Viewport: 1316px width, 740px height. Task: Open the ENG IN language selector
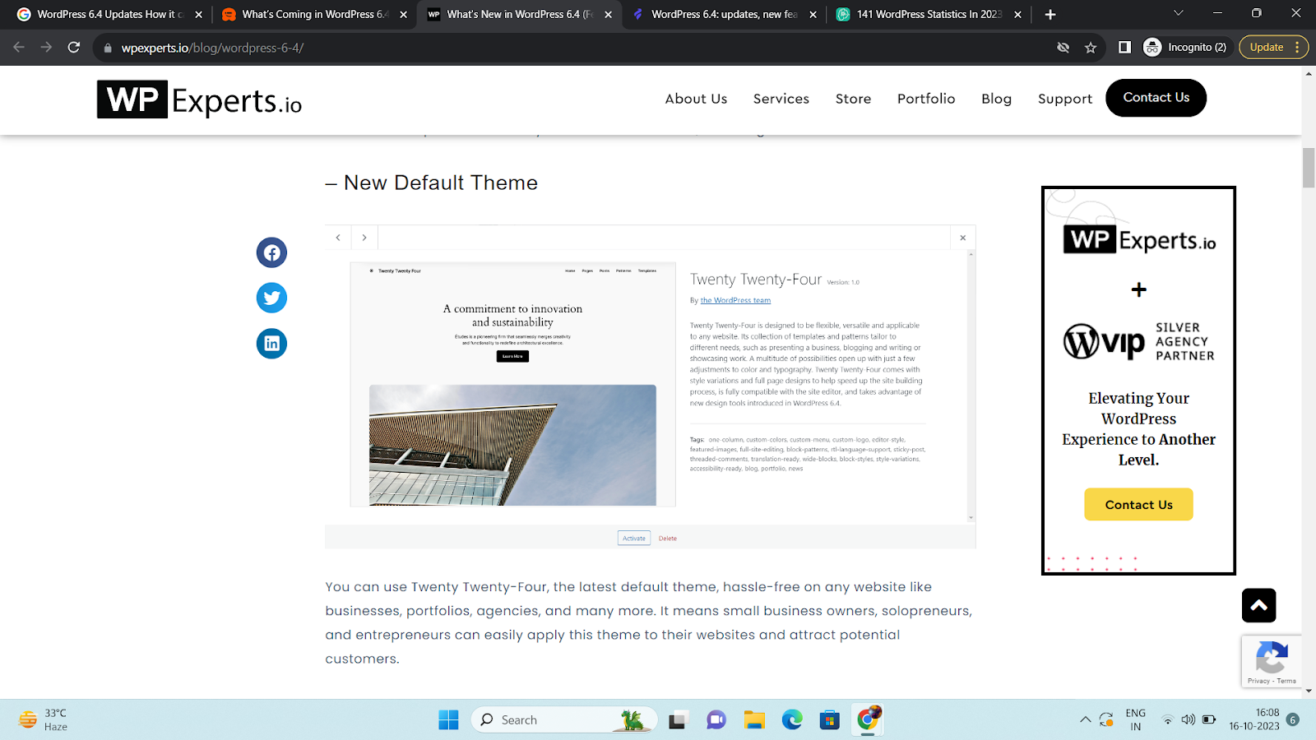pyautogui.click(x=1135, y=720)
